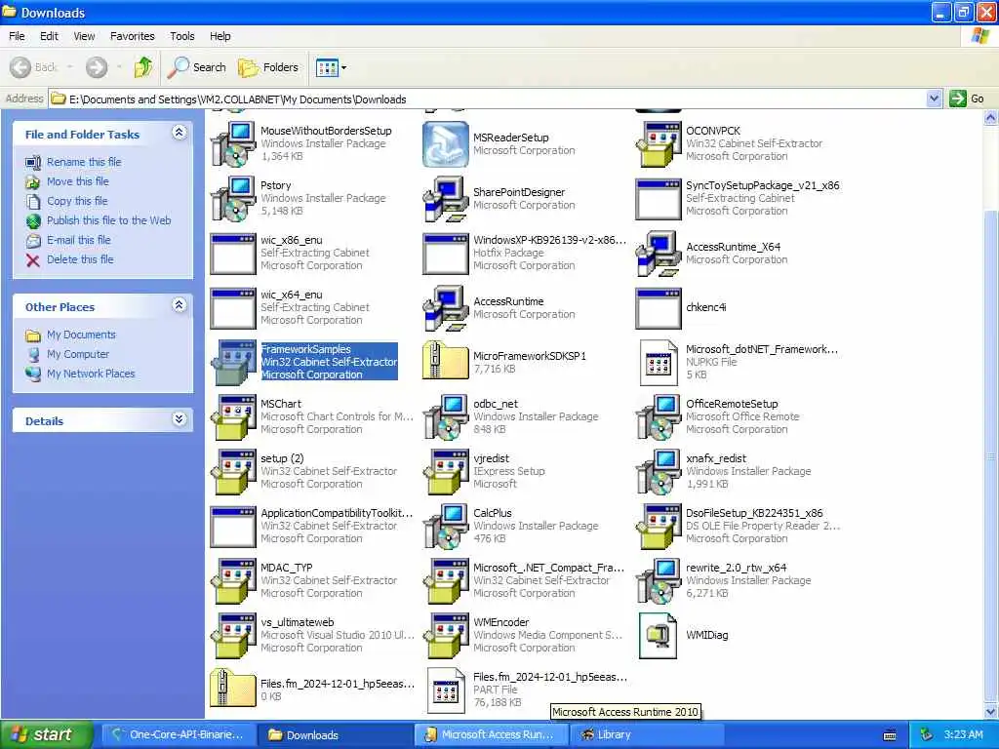Select the FrameworkSamples file icon
This screenshot has width=999, height=749.
tap(233, 363)
